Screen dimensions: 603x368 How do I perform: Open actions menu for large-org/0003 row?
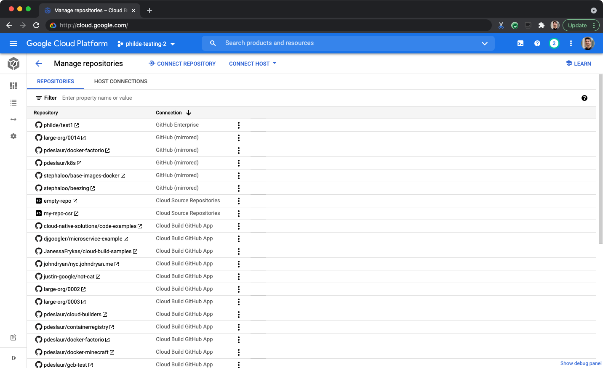coord(239,302)
